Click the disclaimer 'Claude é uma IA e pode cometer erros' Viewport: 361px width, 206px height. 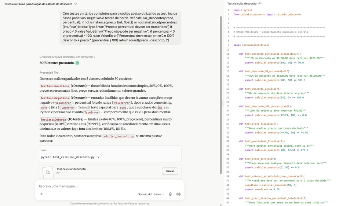(110, 203)
